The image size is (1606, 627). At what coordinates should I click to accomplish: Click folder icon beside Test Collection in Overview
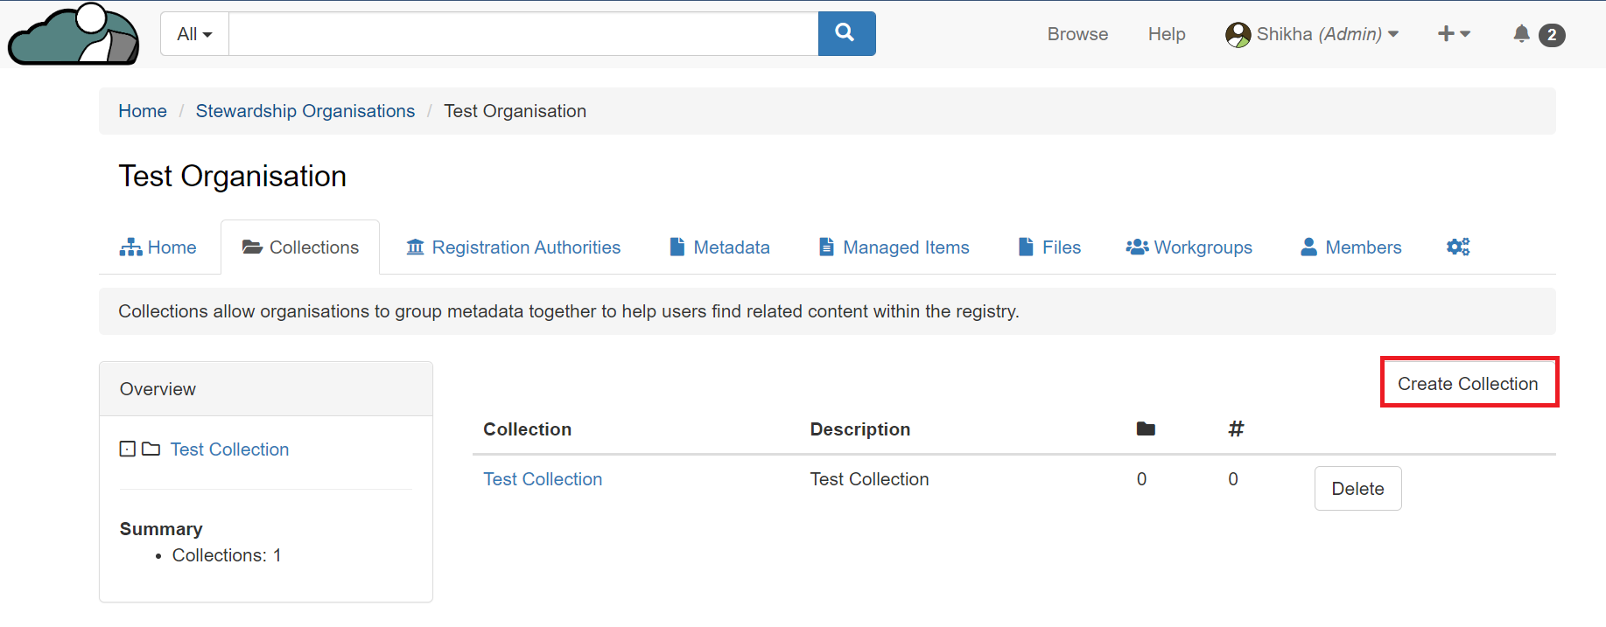click(151, 449)
